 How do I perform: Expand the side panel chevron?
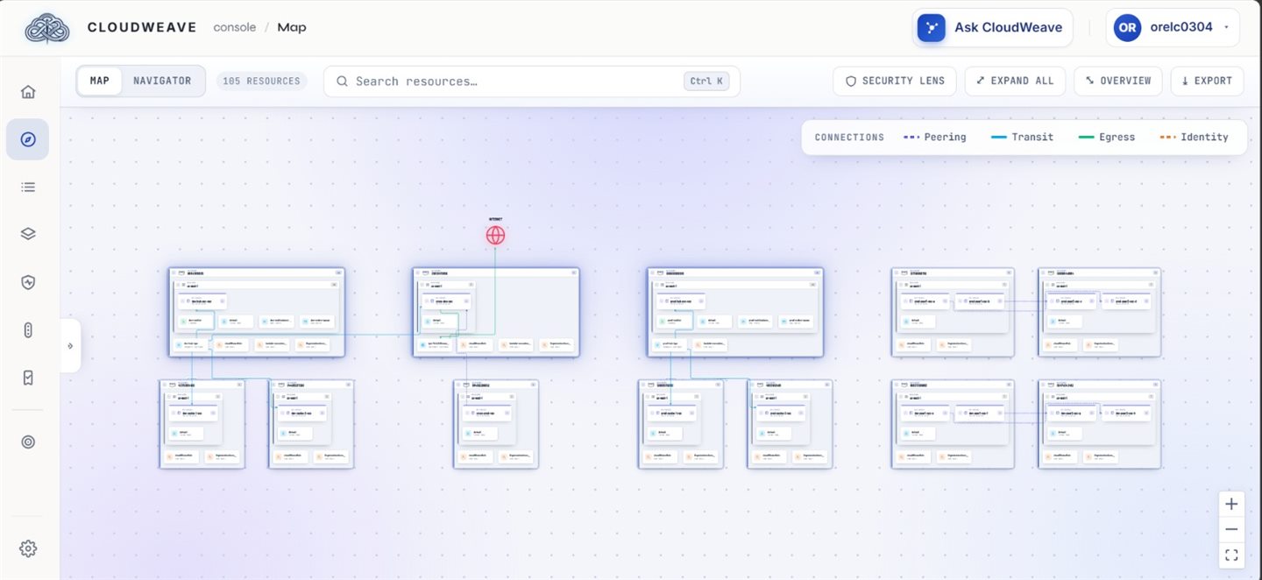(x=70, y=346)
